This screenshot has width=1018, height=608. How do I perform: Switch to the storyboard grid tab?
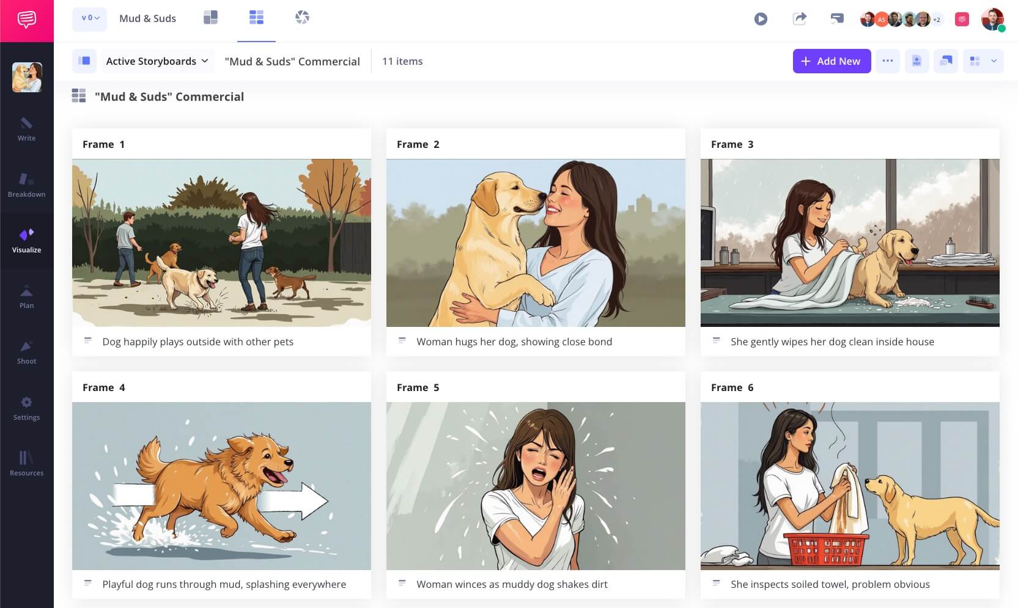[256, 18]
